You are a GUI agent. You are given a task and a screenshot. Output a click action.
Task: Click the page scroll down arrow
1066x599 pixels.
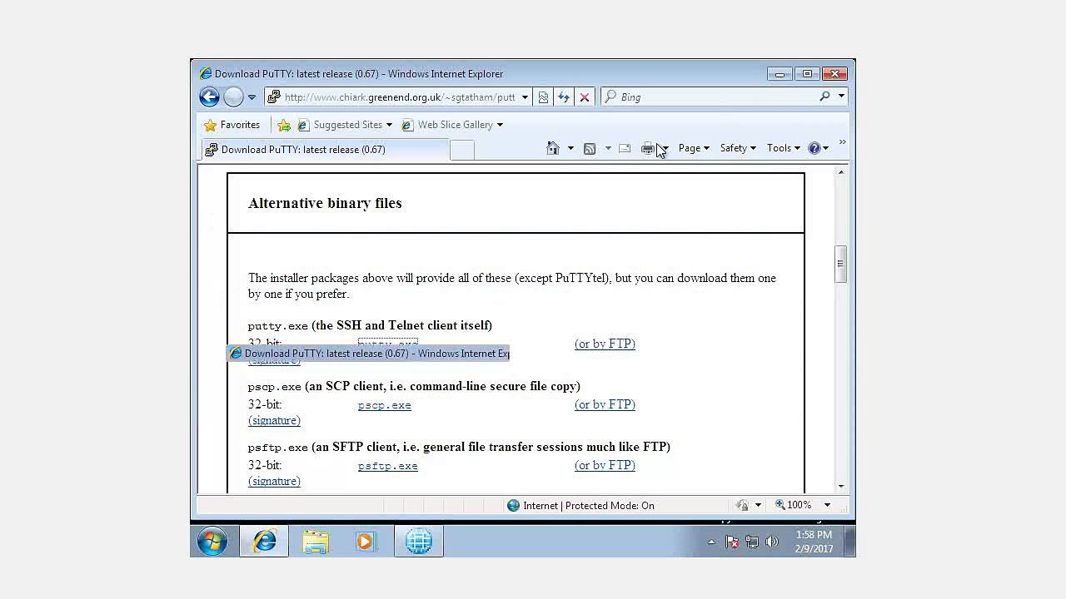tap(841, 486)
